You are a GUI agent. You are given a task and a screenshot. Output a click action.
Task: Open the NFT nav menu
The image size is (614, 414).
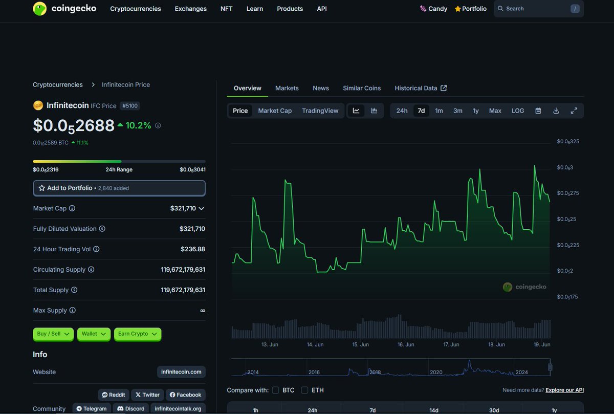coord(226,9)
